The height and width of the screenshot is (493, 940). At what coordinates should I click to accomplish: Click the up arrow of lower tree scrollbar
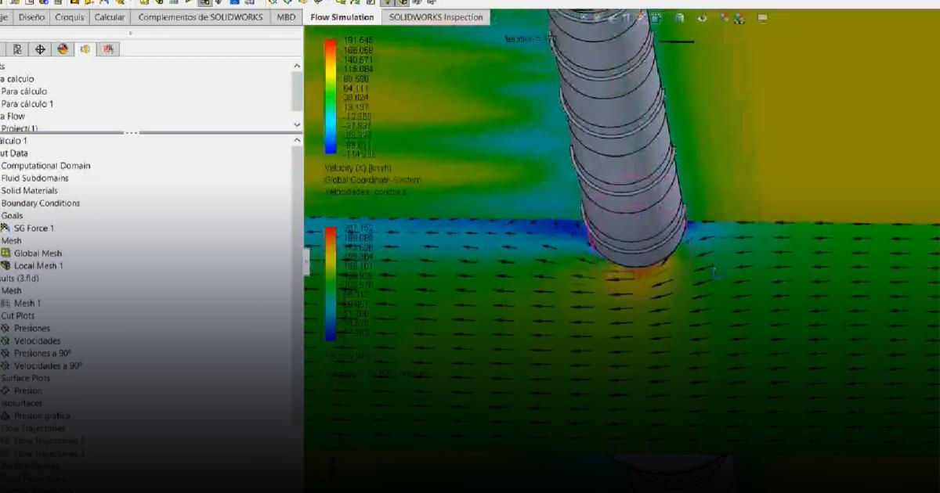coord(297,140)
